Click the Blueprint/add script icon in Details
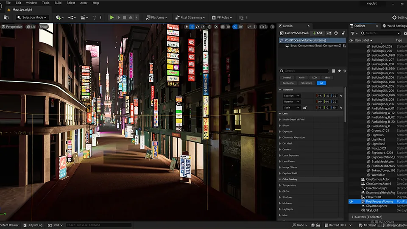 [x=329, y=33]
